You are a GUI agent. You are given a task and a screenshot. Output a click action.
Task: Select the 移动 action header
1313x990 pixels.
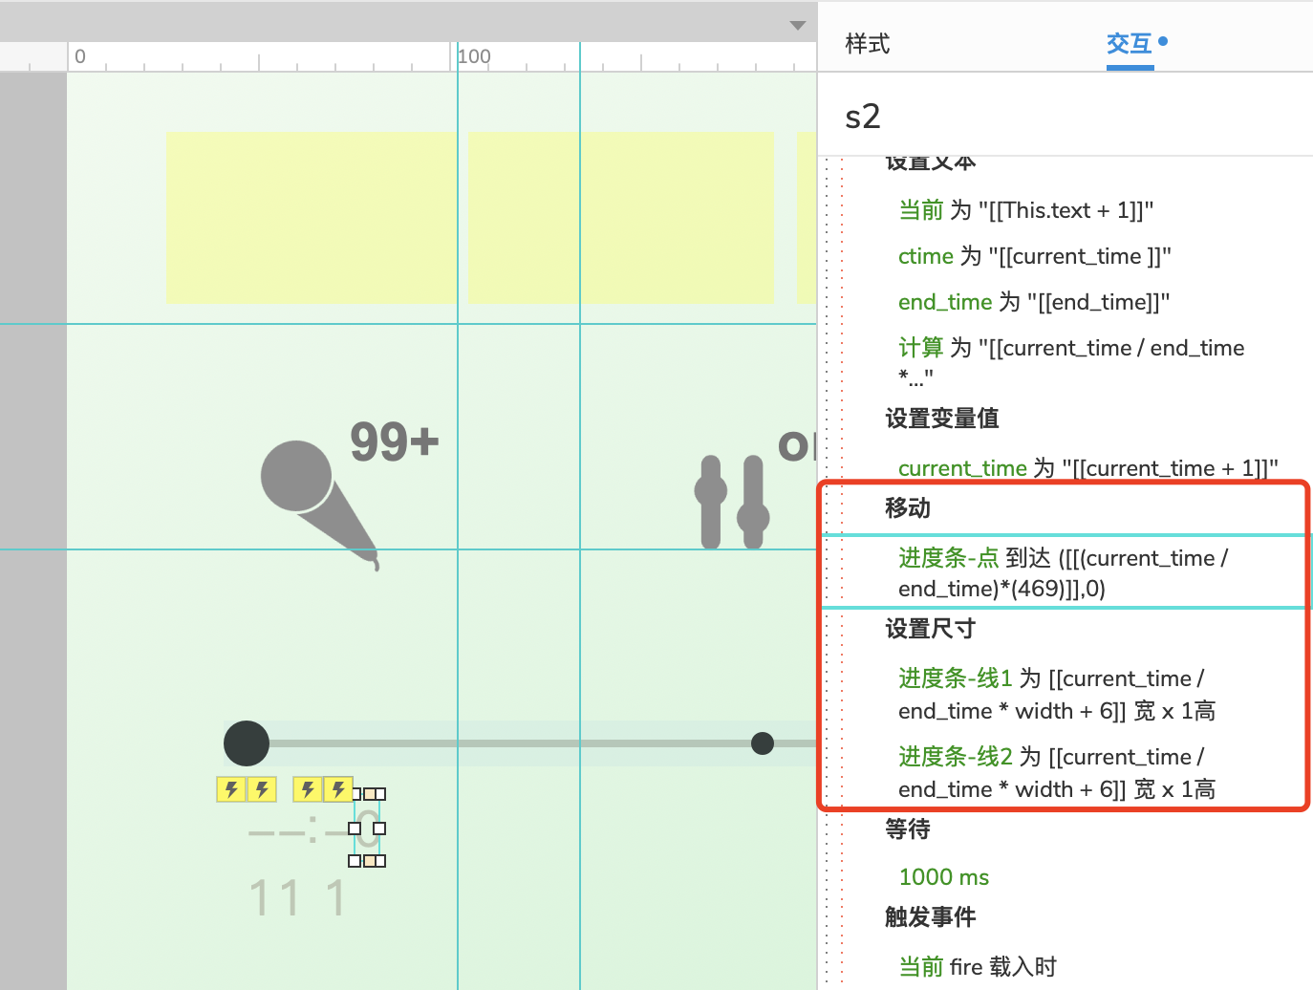click(x=908, y=508)
